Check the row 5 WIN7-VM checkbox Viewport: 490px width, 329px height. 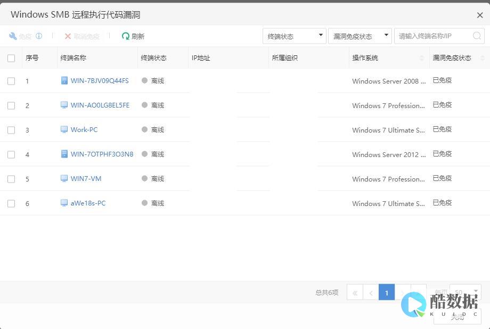[11, 179]
